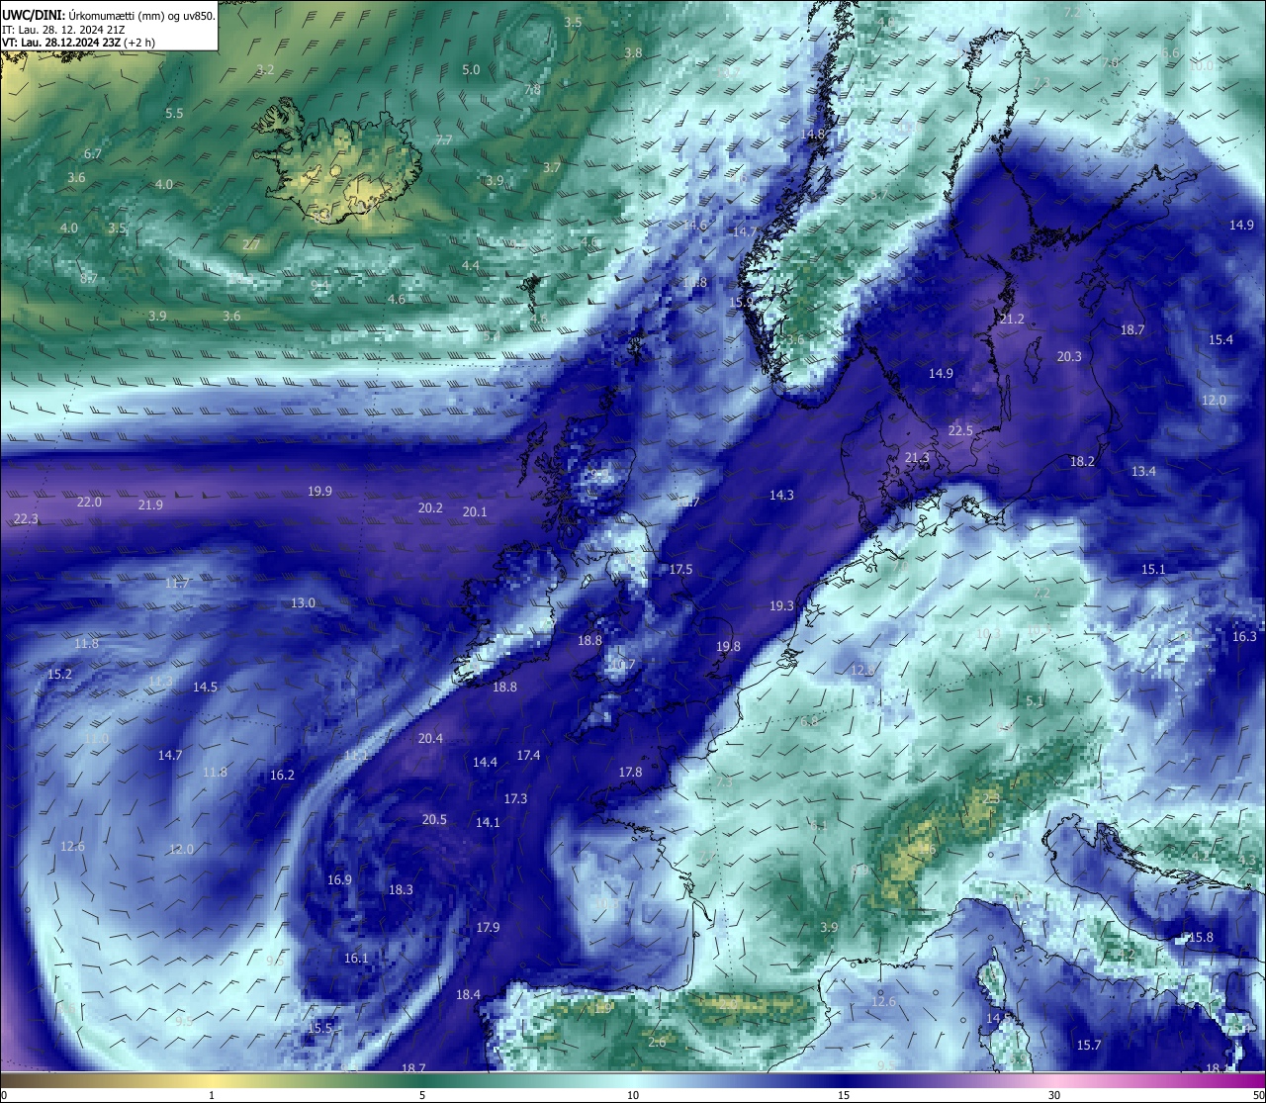The image size is (1266, 1103).
Task: Click the 'VT: Lau. 28.12.2024 23Z' line
Action: 61,43
